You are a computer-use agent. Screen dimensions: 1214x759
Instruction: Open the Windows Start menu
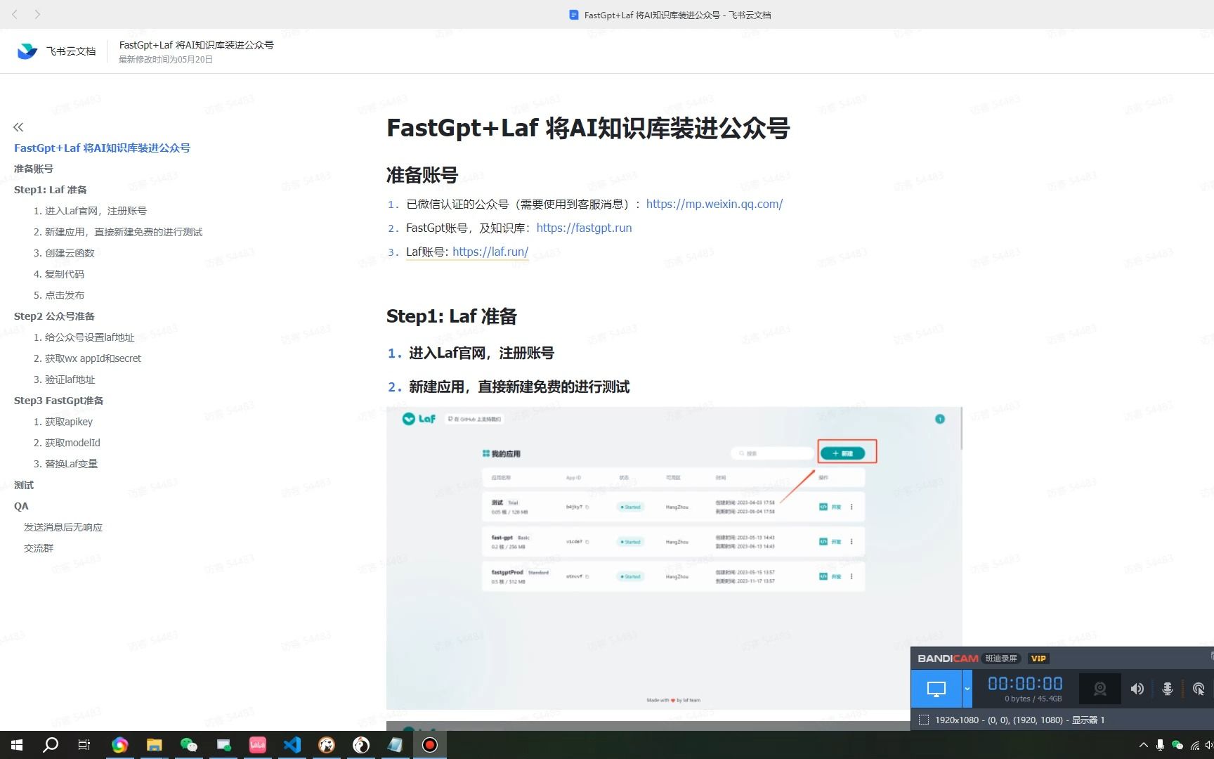pos(15,744)
